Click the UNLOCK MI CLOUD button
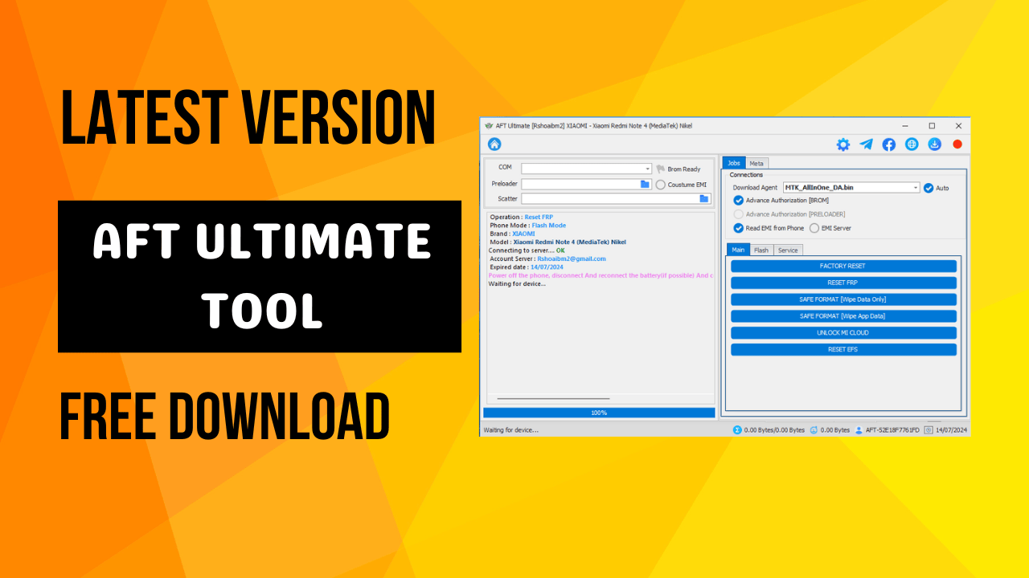The width and height of the screenshot is (1029, 578). pyautogui.click(x=842, y=332)
